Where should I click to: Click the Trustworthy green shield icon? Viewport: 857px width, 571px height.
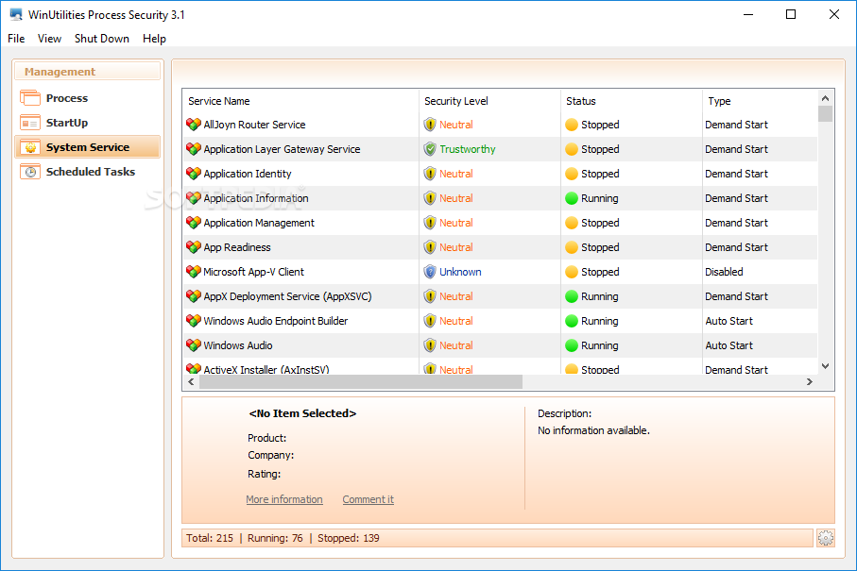tap(430, 149)
